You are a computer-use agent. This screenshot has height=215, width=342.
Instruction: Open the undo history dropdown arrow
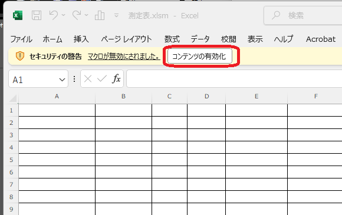pos(64,15)
